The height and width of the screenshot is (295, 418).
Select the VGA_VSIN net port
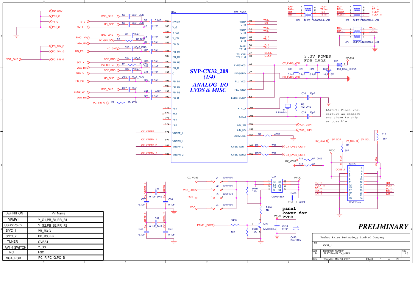(304, 125)
